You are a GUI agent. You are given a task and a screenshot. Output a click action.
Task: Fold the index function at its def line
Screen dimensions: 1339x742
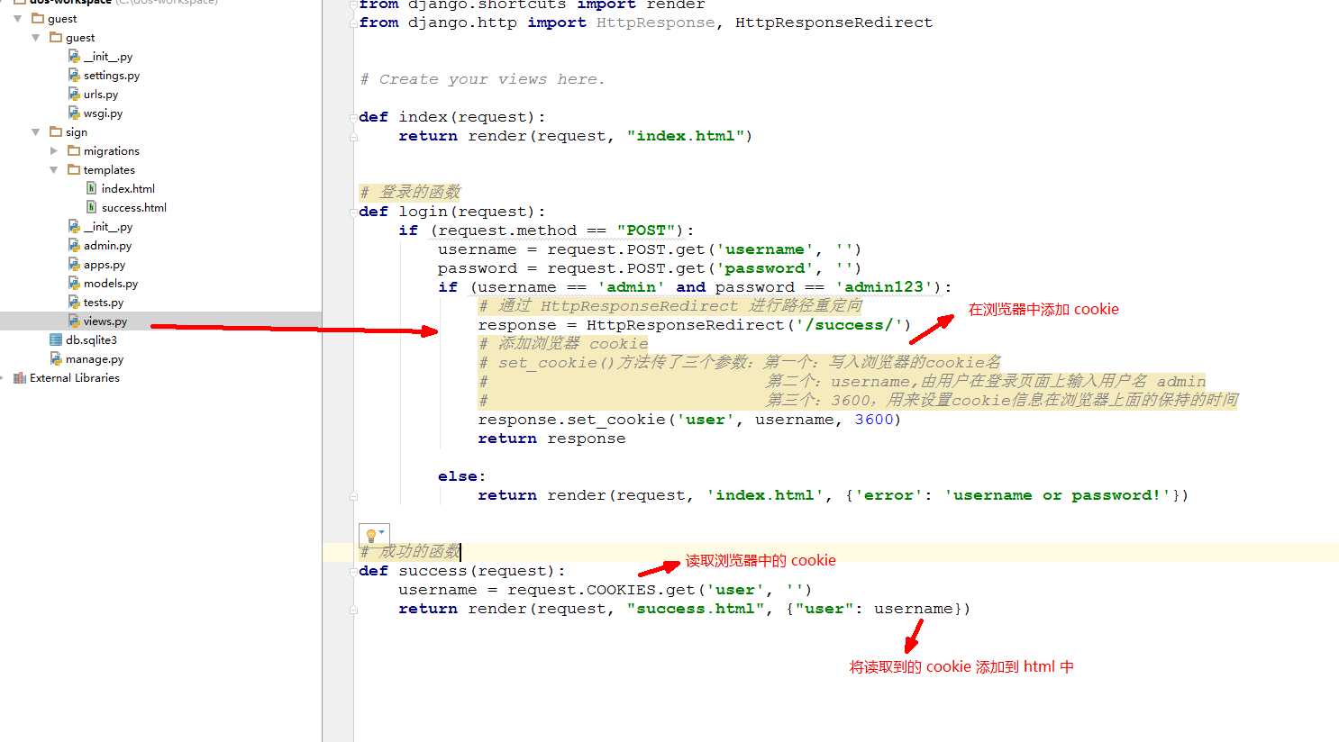(x=353, y=118)
